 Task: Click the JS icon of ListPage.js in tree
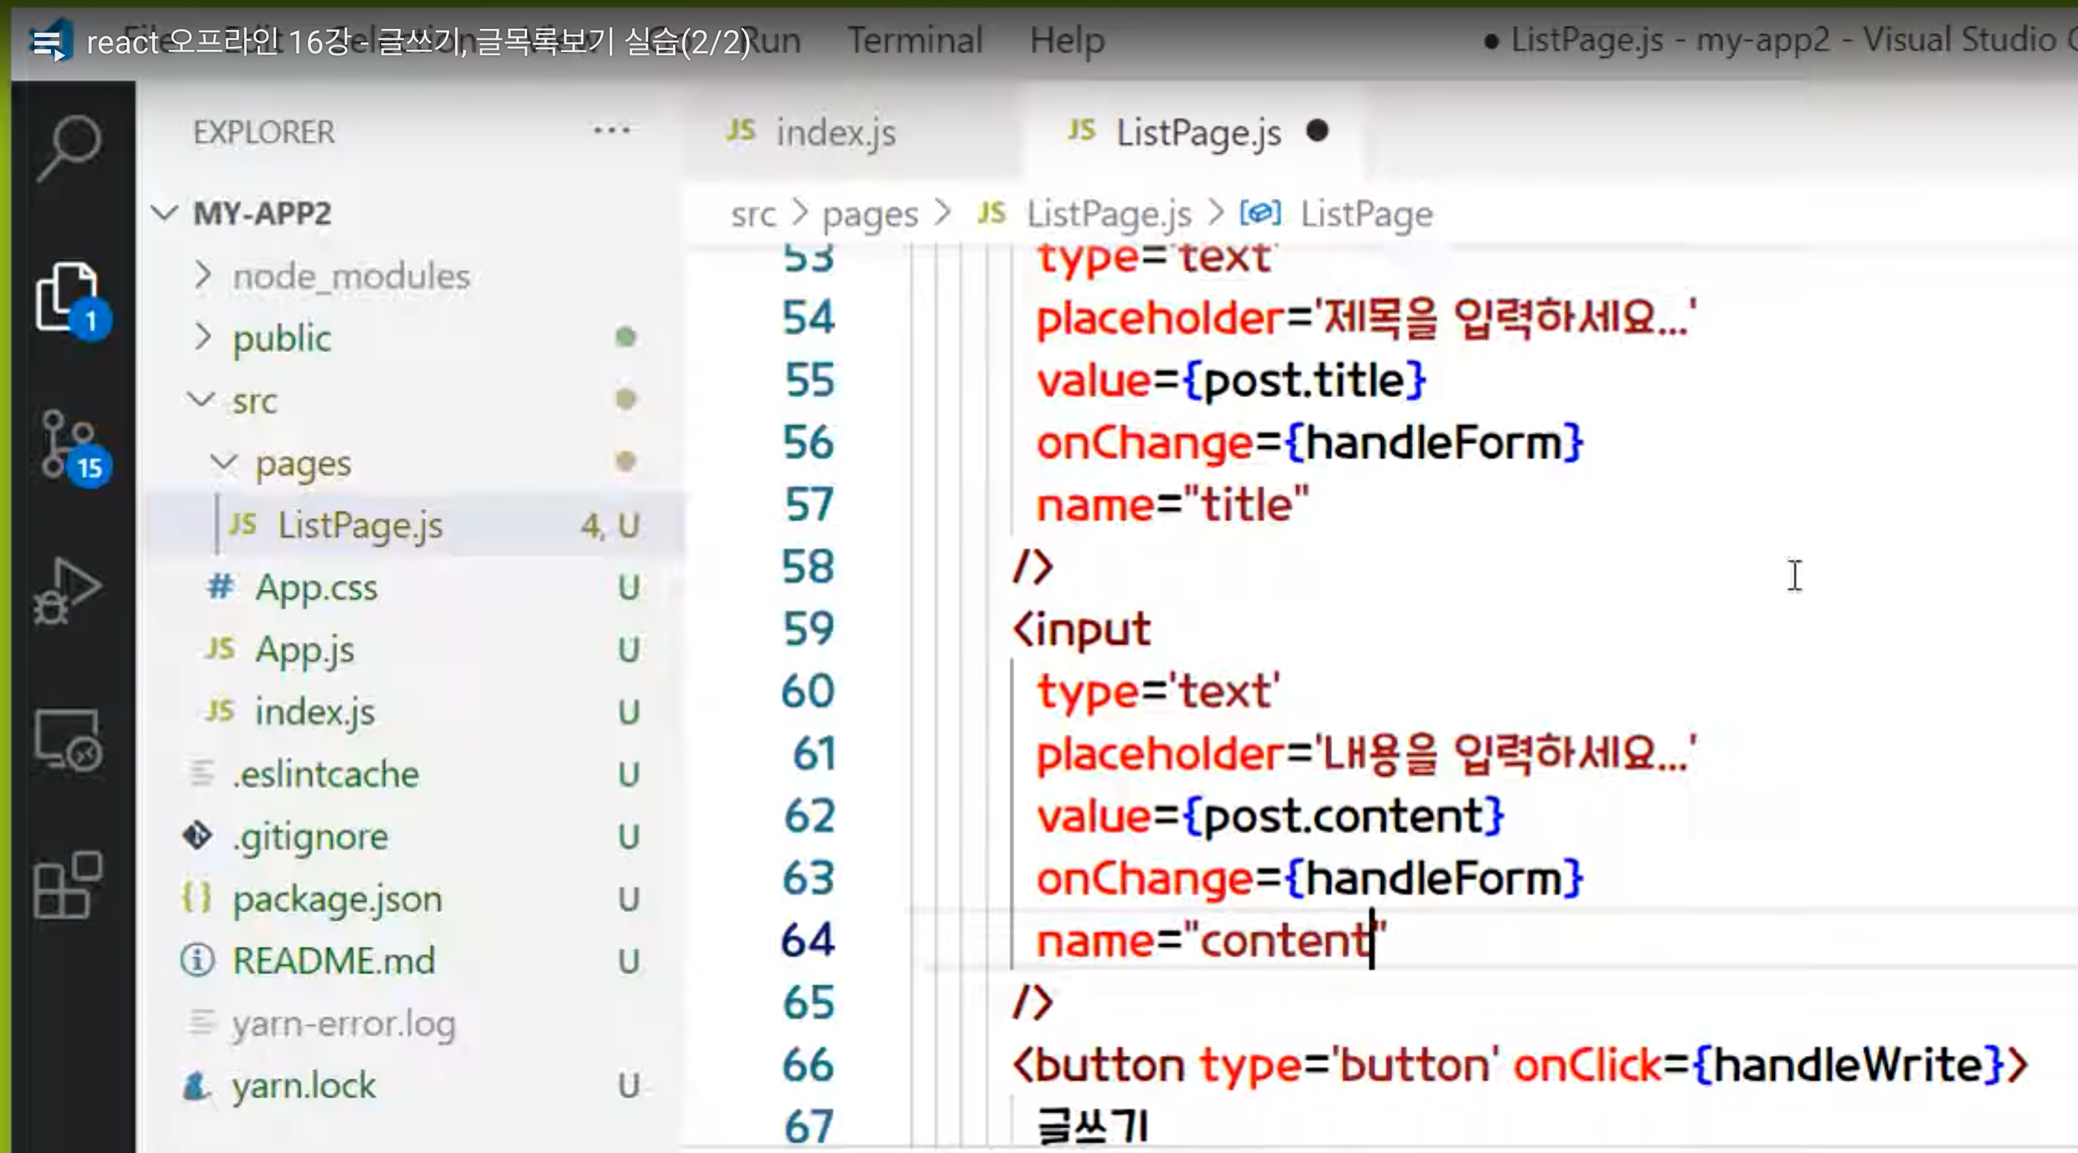[243, 525]
